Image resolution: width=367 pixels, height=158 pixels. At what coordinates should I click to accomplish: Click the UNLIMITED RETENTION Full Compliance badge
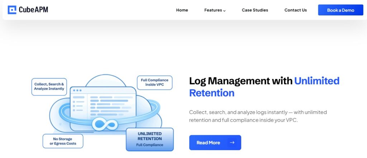point(149,139)
